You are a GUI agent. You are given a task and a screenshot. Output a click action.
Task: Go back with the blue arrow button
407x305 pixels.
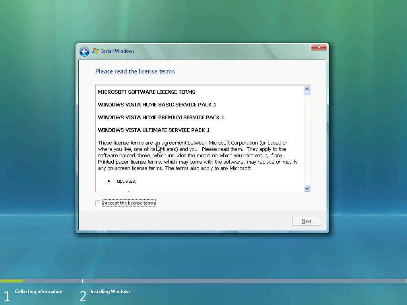(x=84, y=51)
